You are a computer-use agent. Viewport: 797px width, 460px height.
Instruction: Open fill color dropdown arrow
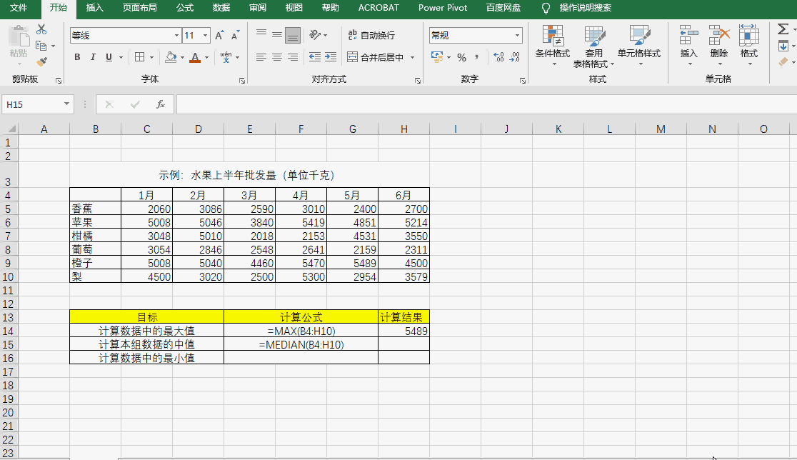[183, 57]
